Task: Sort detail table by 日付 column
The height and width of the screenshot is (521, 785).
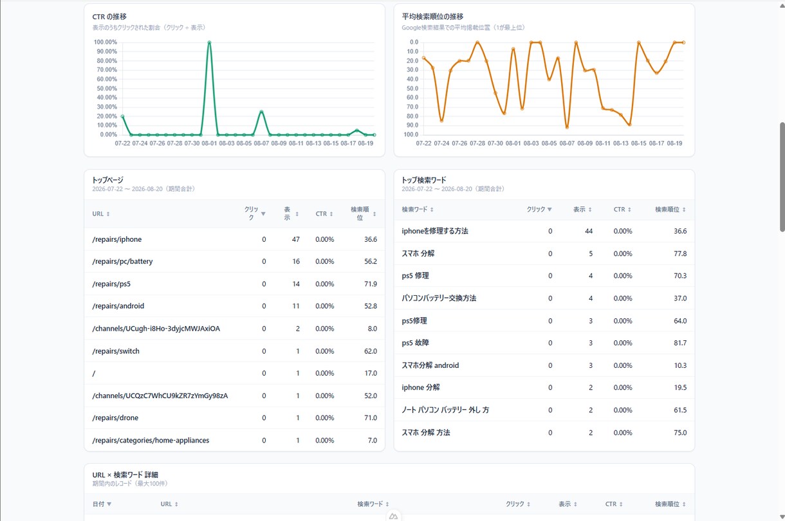Action: coord(102,504)
